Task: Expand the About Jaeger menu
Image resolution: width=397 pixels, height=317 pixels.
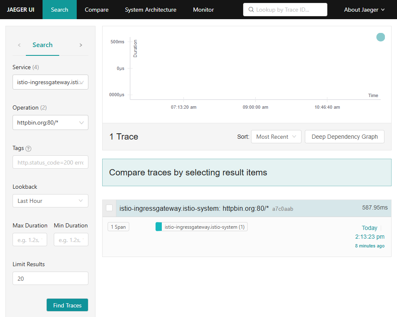Action: coord(364,10)
